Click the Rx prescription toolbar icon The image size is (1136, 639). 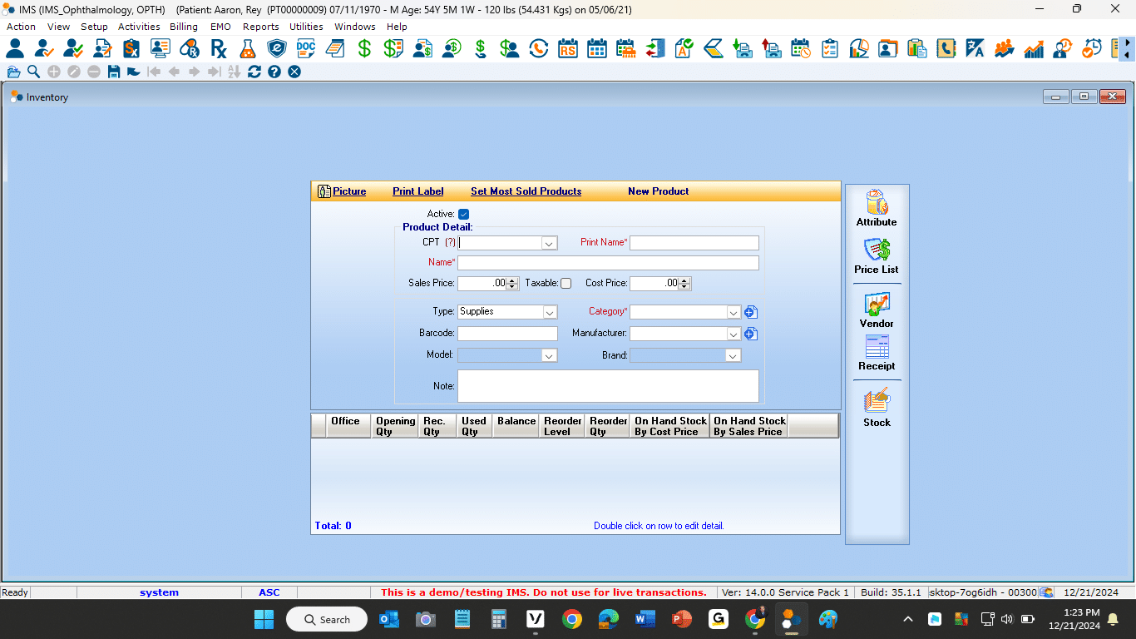tap(219, 48)
